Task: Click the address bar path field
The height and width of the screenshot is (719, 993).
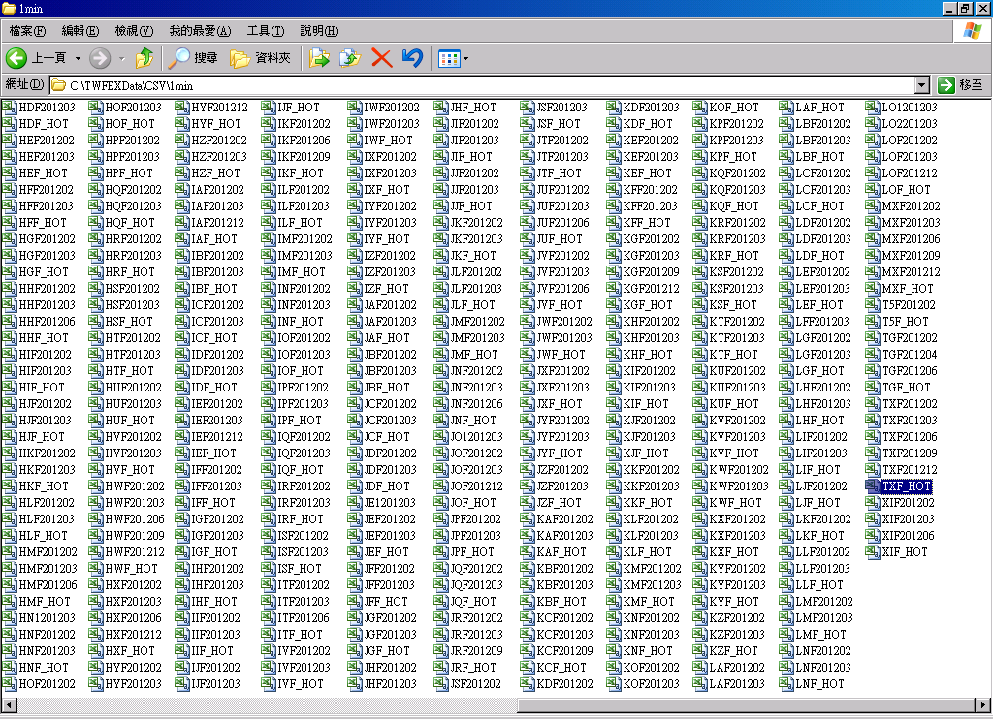Action: point(481,85)
